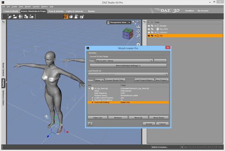Switch to Pose & Animate activity tab
Image resolution: width=225 pixels, height=151 pixels.
pos(56,11)
